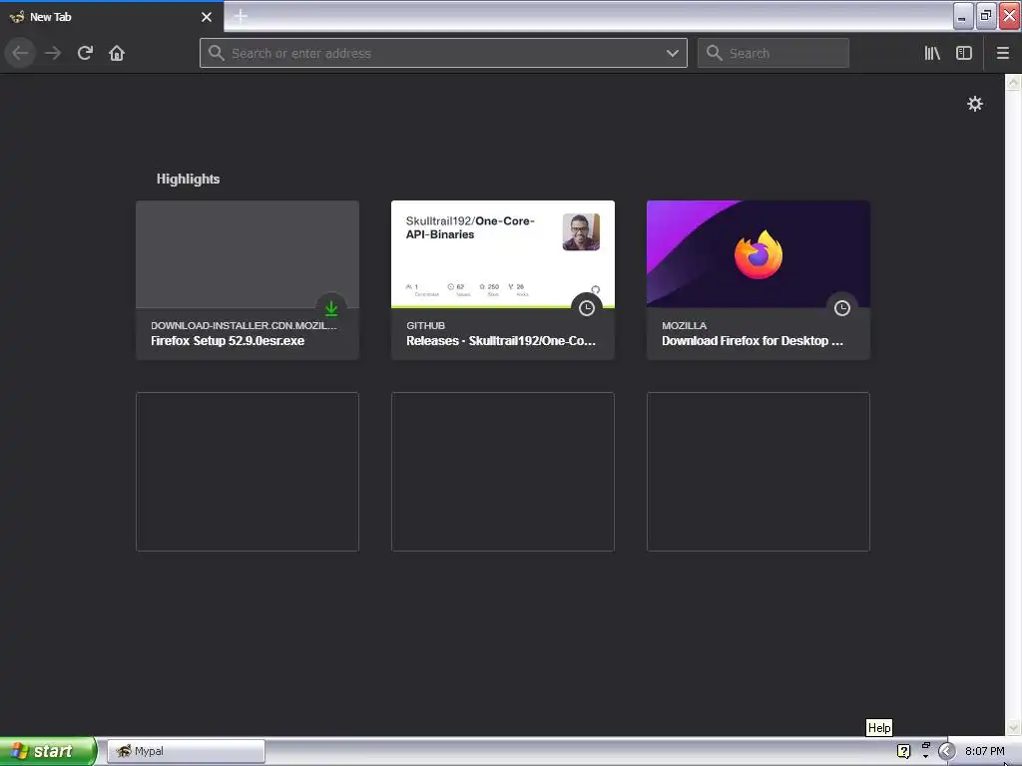Open the Mozilla Firefox logo thumbnail
The width and height of the screenshot is (1022, 766).
(759, 254)
